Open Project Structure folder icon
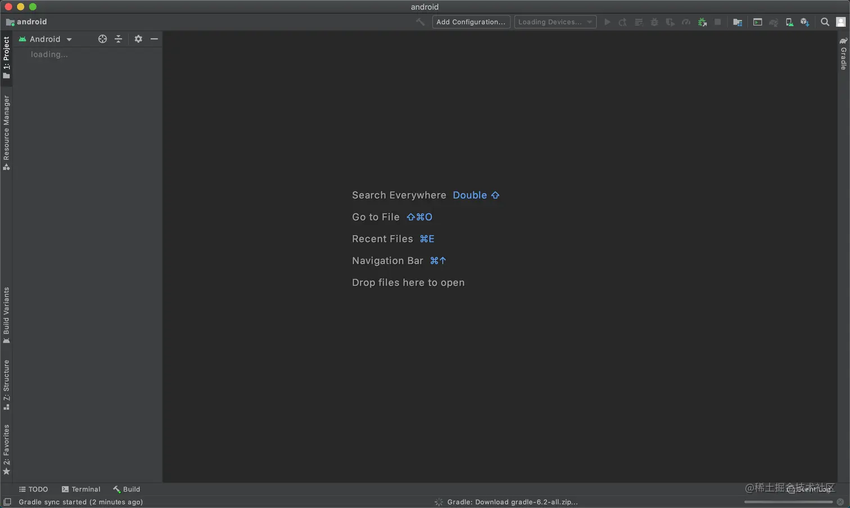 tap(738, 22)
